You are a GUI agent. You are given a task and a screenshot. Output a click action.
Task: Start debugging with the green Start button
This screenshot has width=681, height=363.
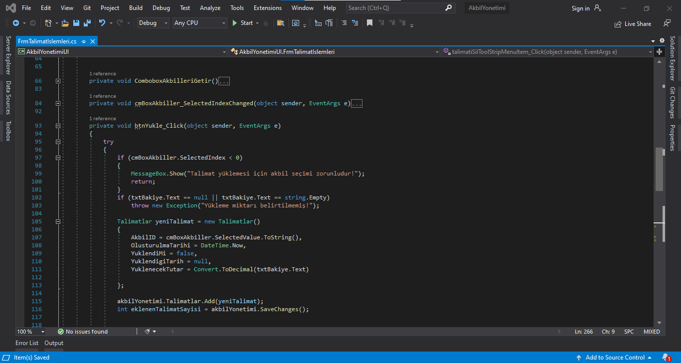point(242,23)
